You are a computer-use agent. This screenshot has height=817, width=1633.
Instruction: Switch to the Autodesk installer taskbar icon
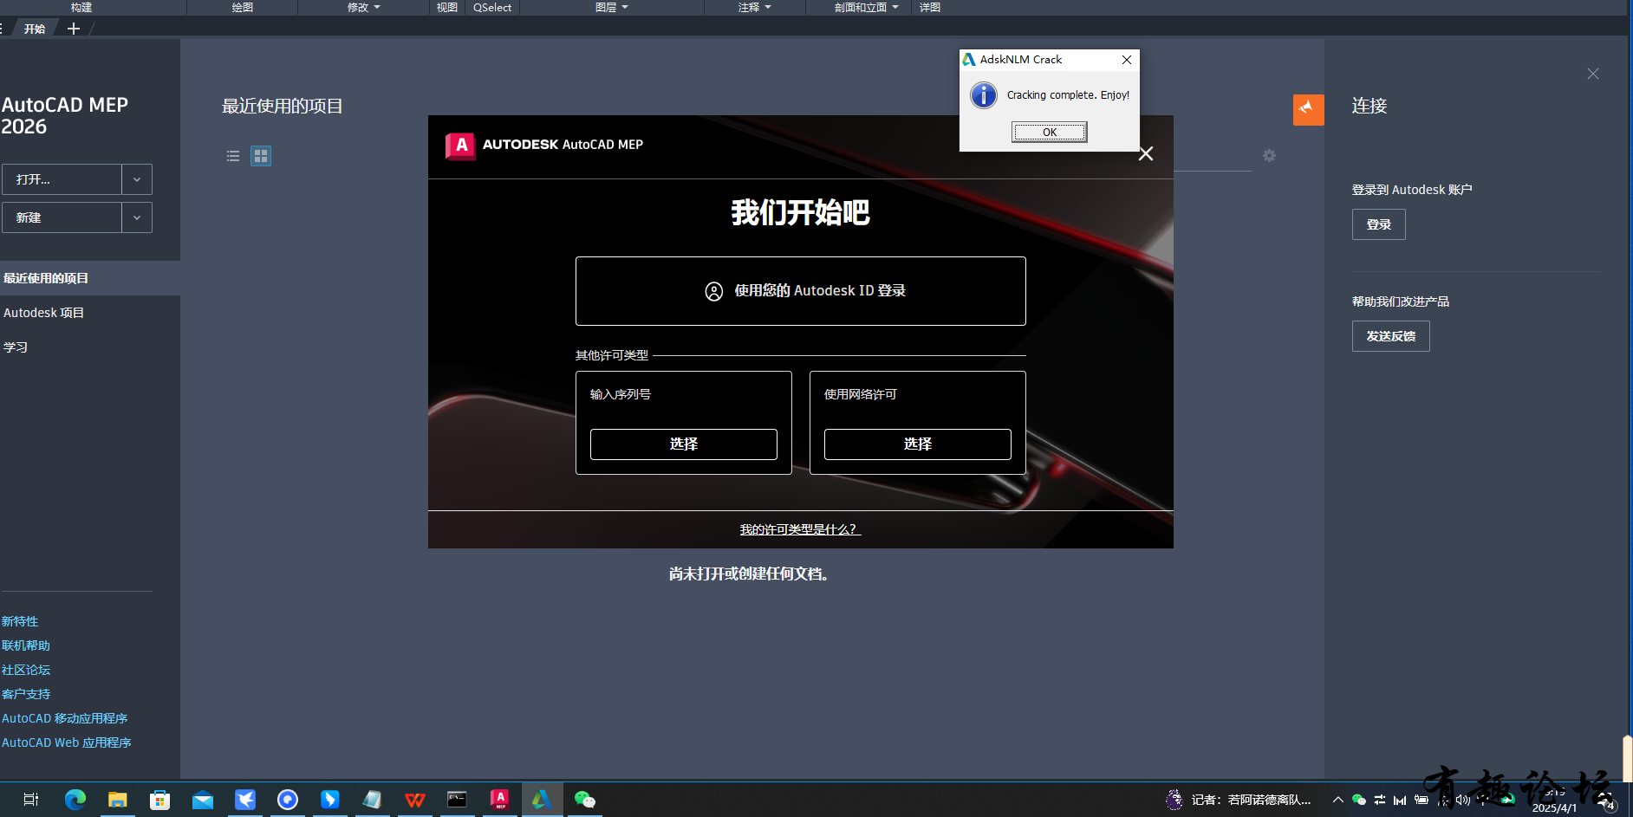point(542,800)
